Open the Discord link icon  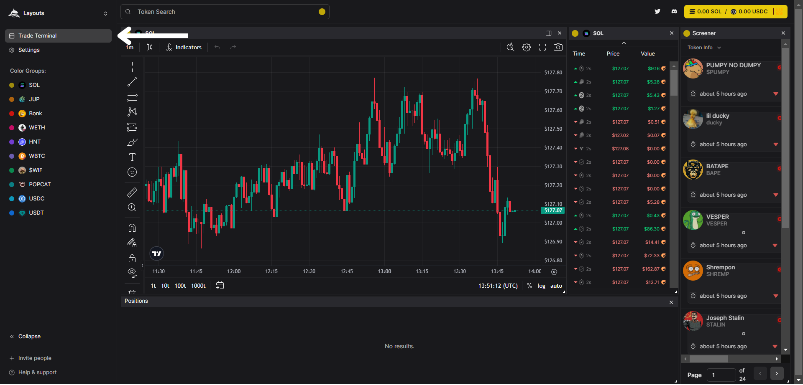674,12
